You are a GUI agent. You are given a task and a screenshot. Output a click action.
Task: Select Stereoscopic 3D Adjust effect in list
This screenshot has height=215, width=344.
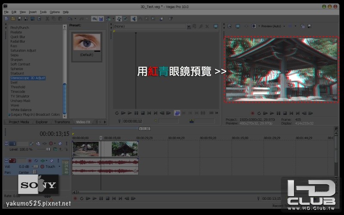click(x=28, y=78)
